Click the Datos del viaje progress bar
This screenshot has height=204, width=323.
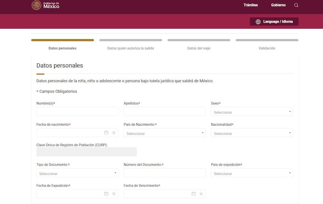point(199,40)
